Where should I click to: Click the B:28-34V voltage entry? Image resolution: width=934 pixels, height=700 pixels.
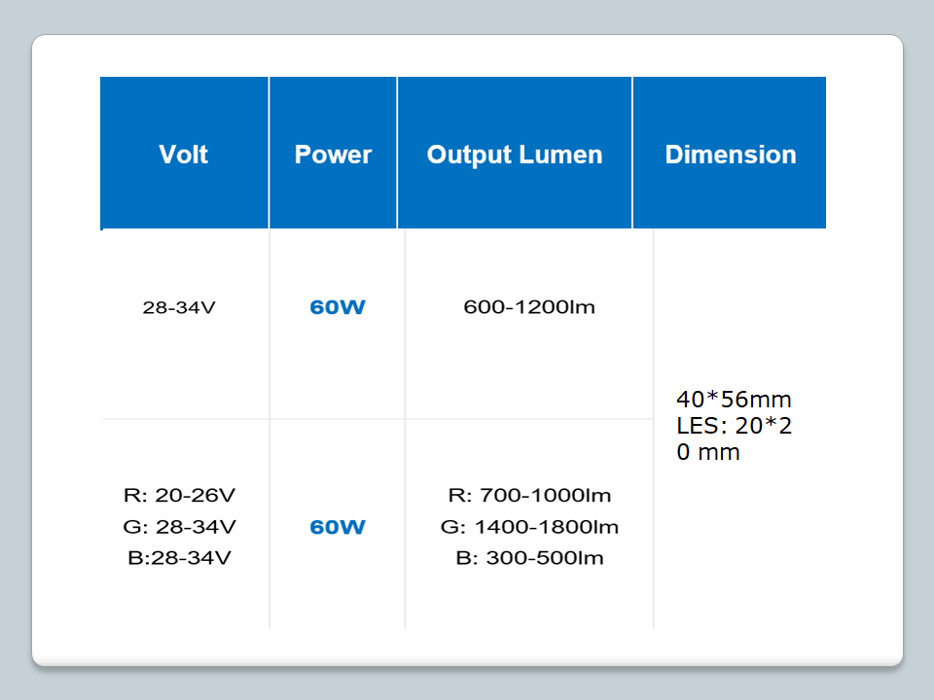tap(180, 558)
